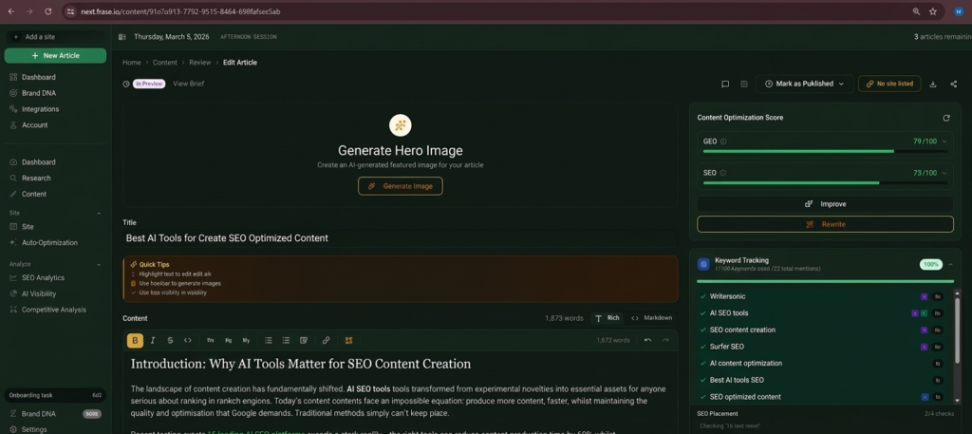Go to Research in the sidebar

tap(36, 178)
